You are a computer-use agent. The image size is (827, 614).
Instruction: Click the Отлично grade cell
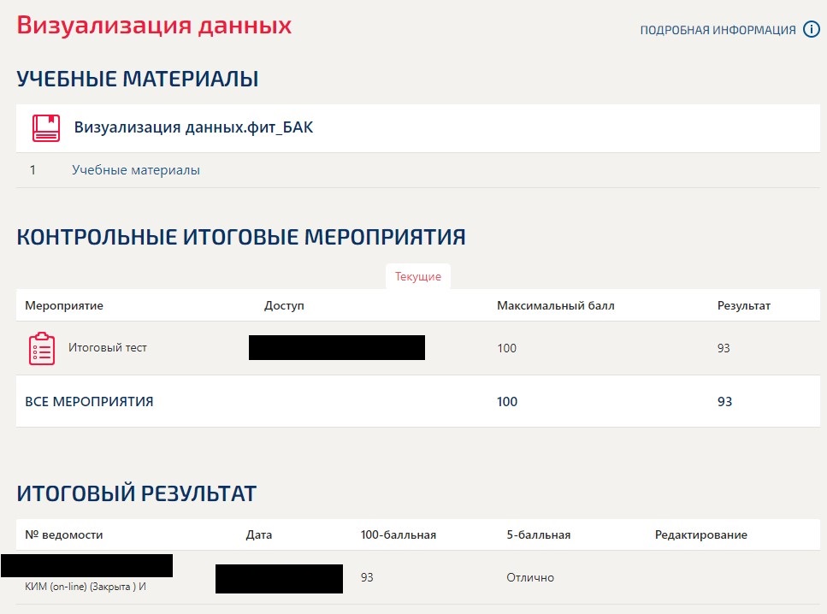530,577
